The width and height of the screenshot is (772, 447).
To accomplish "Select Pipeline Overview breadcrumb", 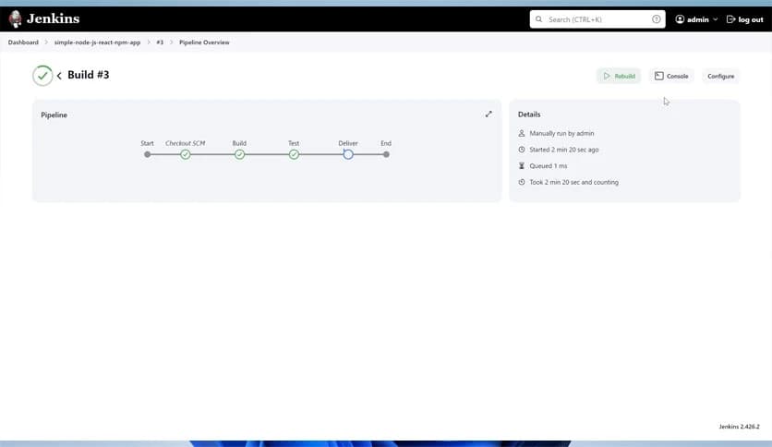I will coord(204,42).
